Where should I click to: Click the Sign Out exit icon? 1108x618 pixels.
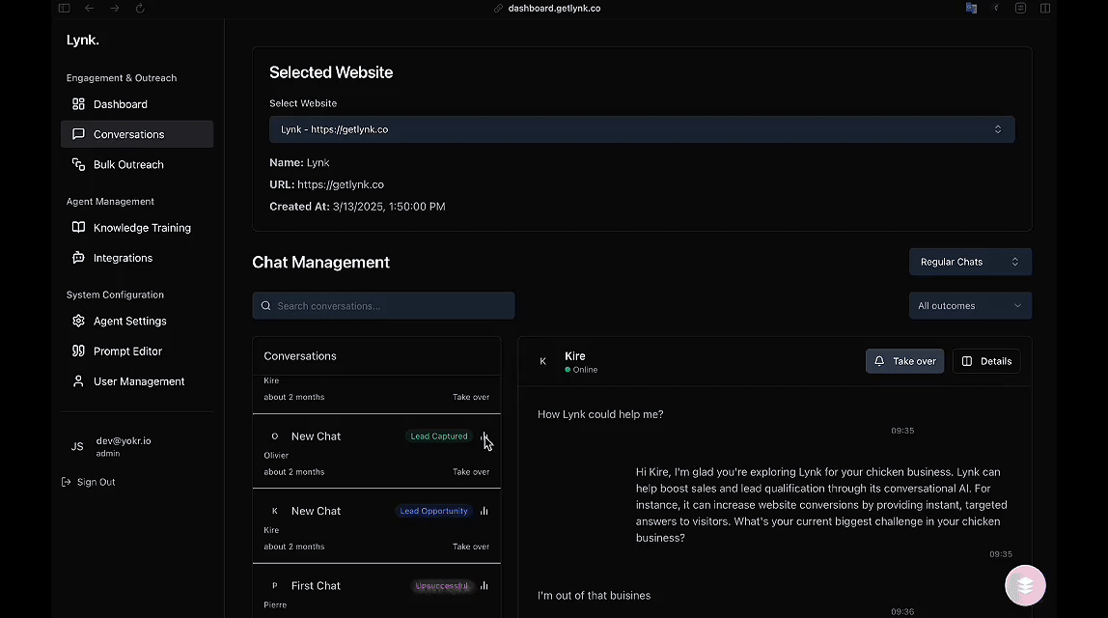66,482
